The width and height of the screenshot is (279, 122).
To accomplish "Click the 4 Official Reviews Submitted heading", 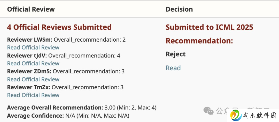I will pyautogui.click(x=59, y=27).
